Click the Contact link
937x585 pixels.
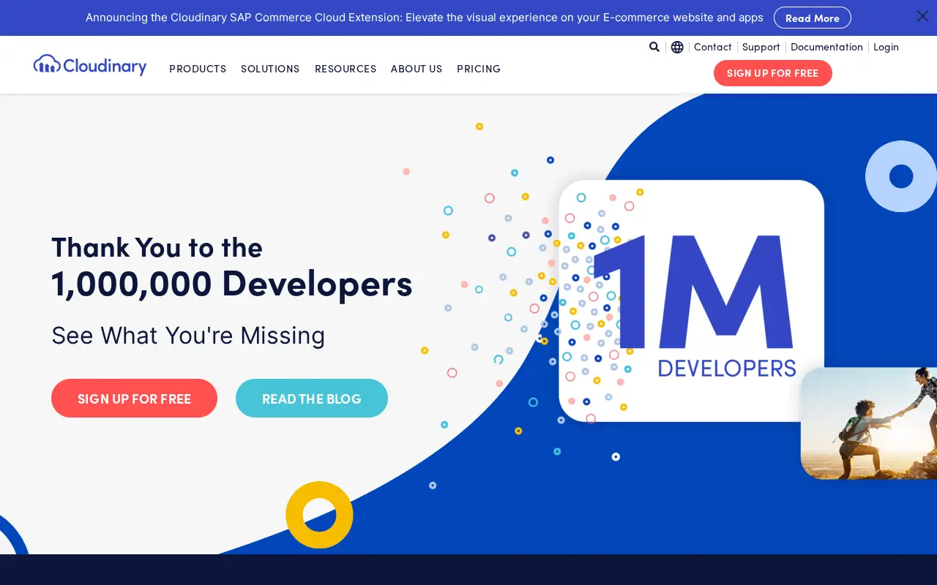[713, 47]
